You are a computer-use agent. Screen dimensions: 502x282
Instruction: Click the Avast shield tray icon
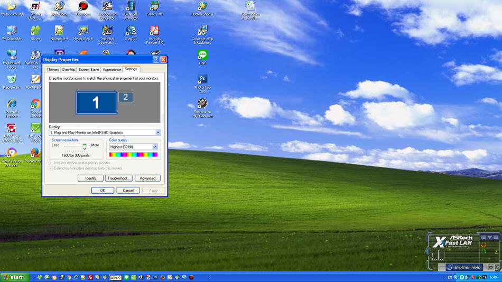[473, 277]
